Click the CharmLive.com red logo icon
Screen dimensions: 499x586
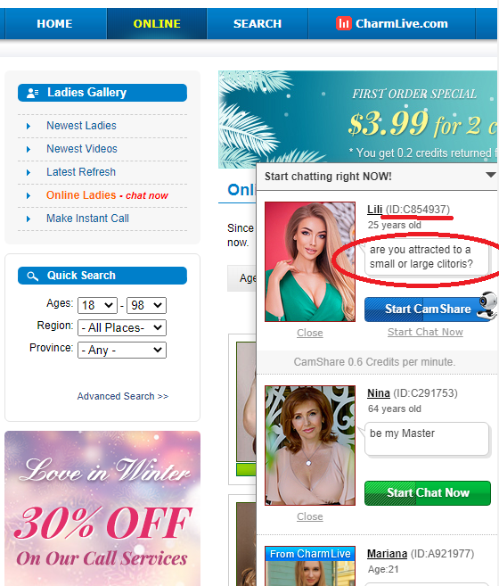343,23
